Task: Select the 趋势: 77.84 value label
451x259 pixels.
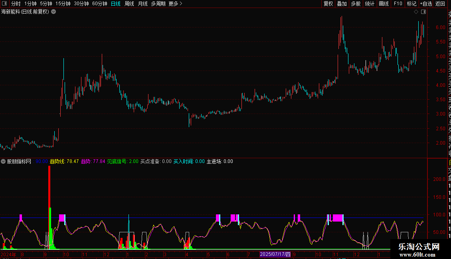Action: tap(93, 161)
